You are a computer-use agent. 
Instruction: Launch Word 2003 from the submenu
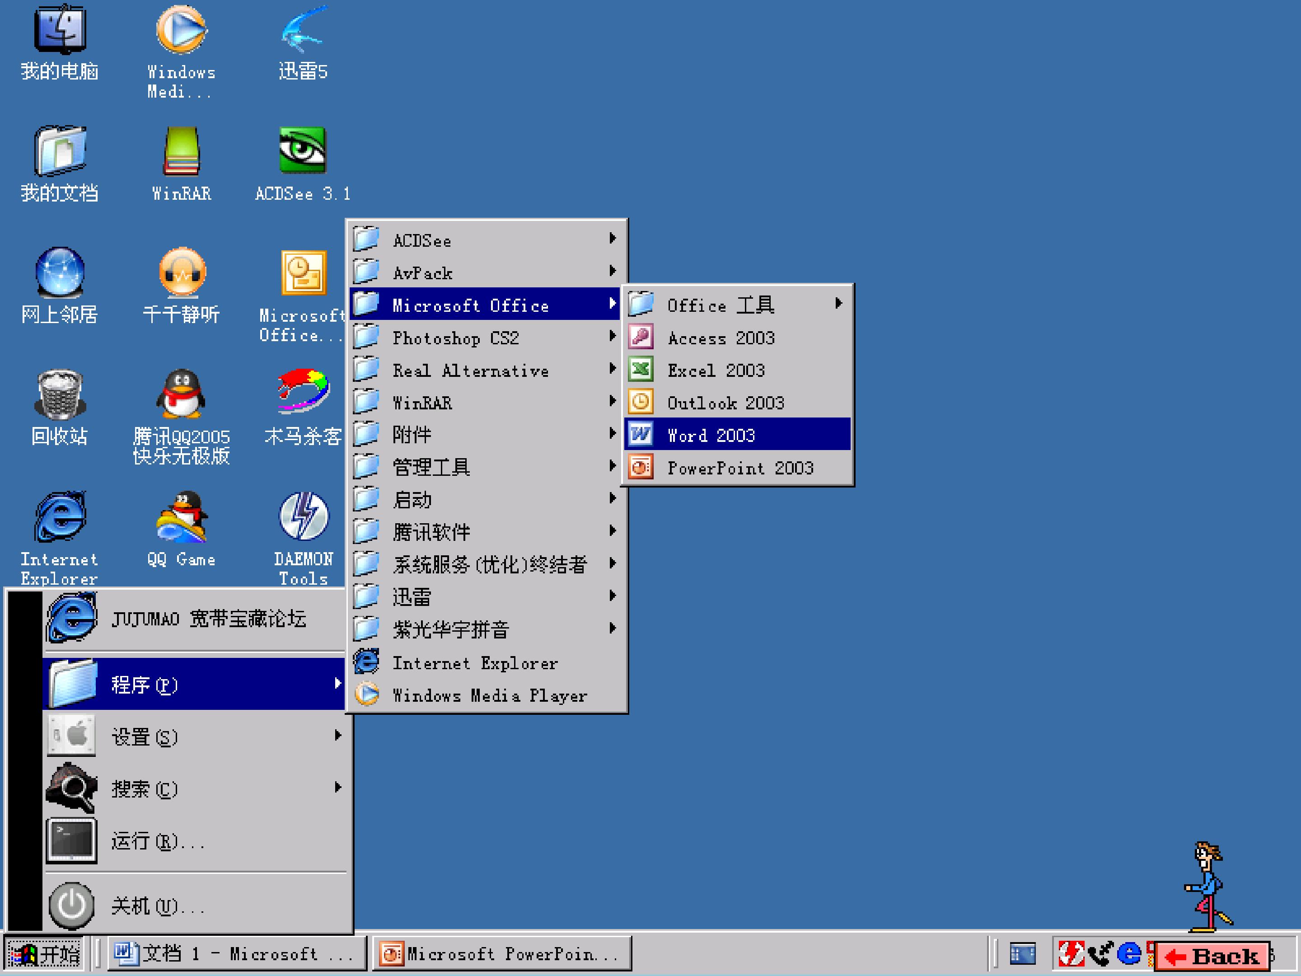tap(737, 434)
